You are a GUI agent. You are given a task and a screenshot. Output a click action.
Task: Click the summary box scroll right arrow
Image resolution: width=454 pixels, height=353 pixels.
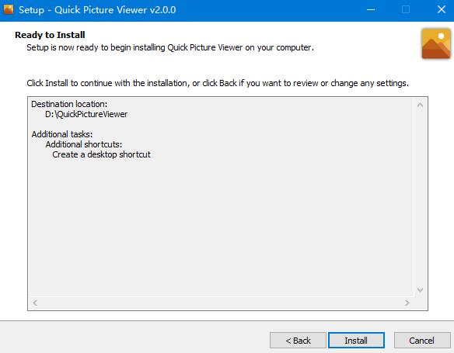coord(407,303)
